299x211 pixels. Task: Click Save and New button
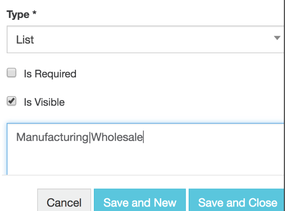pyautogui.click(x=140, y=203)
